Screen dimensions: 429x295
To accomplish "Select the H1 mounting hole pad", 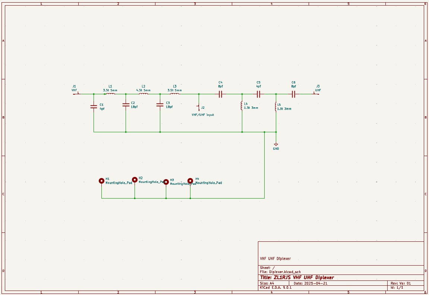I will point(101,181).
